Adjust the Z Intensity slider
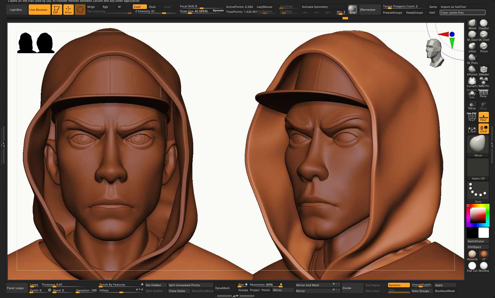495x298 pixels. [156, 12]
